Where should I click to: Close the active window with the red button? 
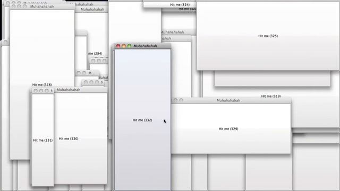click(x=118, y=46)
